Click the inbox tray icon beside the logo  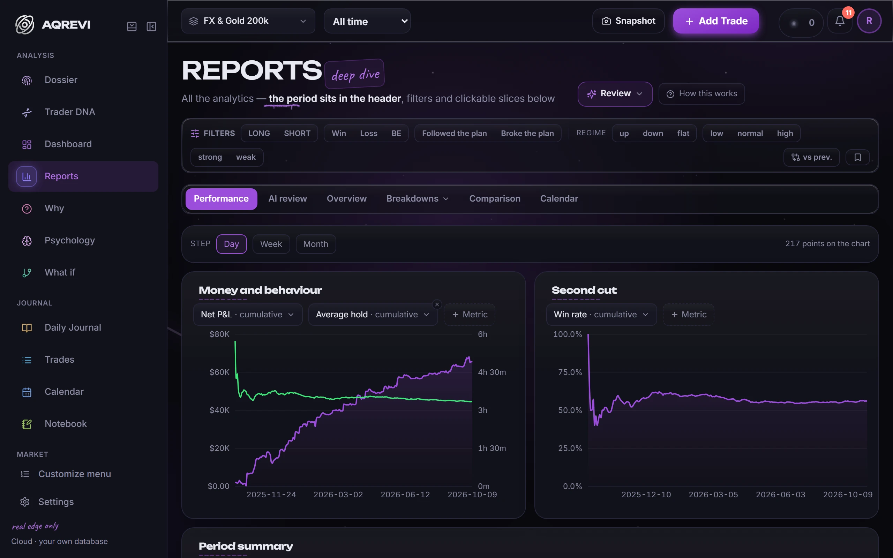click(132, 26)
